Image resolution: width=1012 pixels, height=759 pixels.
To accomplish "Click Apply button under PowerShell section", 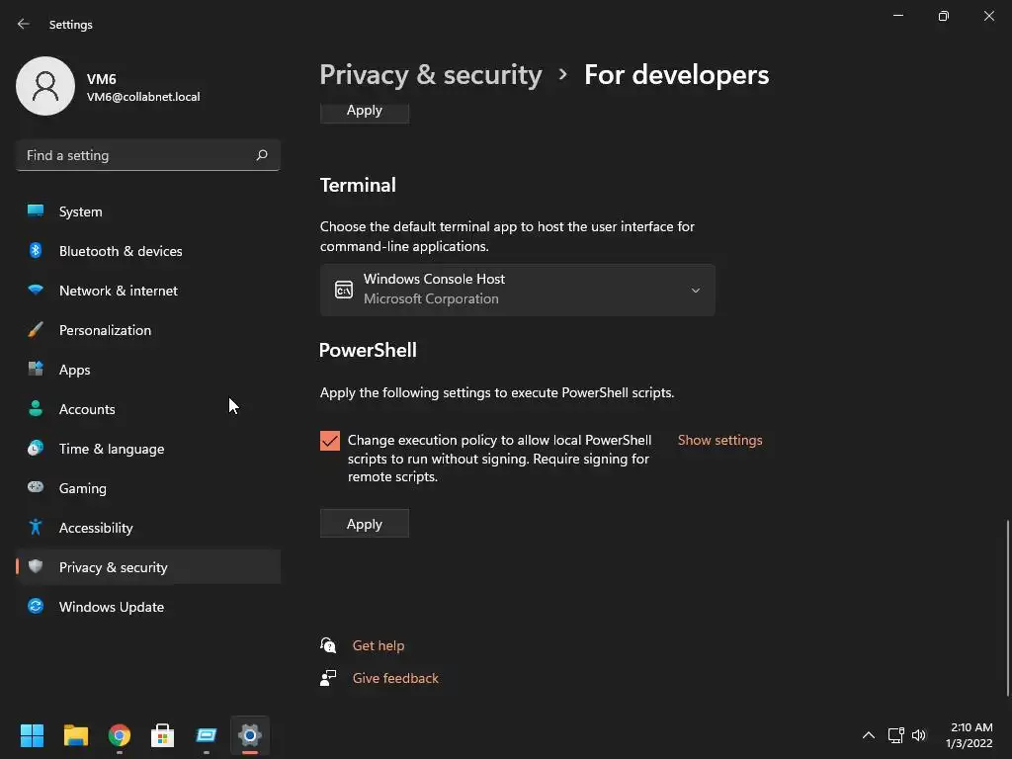I will (364, 524).
